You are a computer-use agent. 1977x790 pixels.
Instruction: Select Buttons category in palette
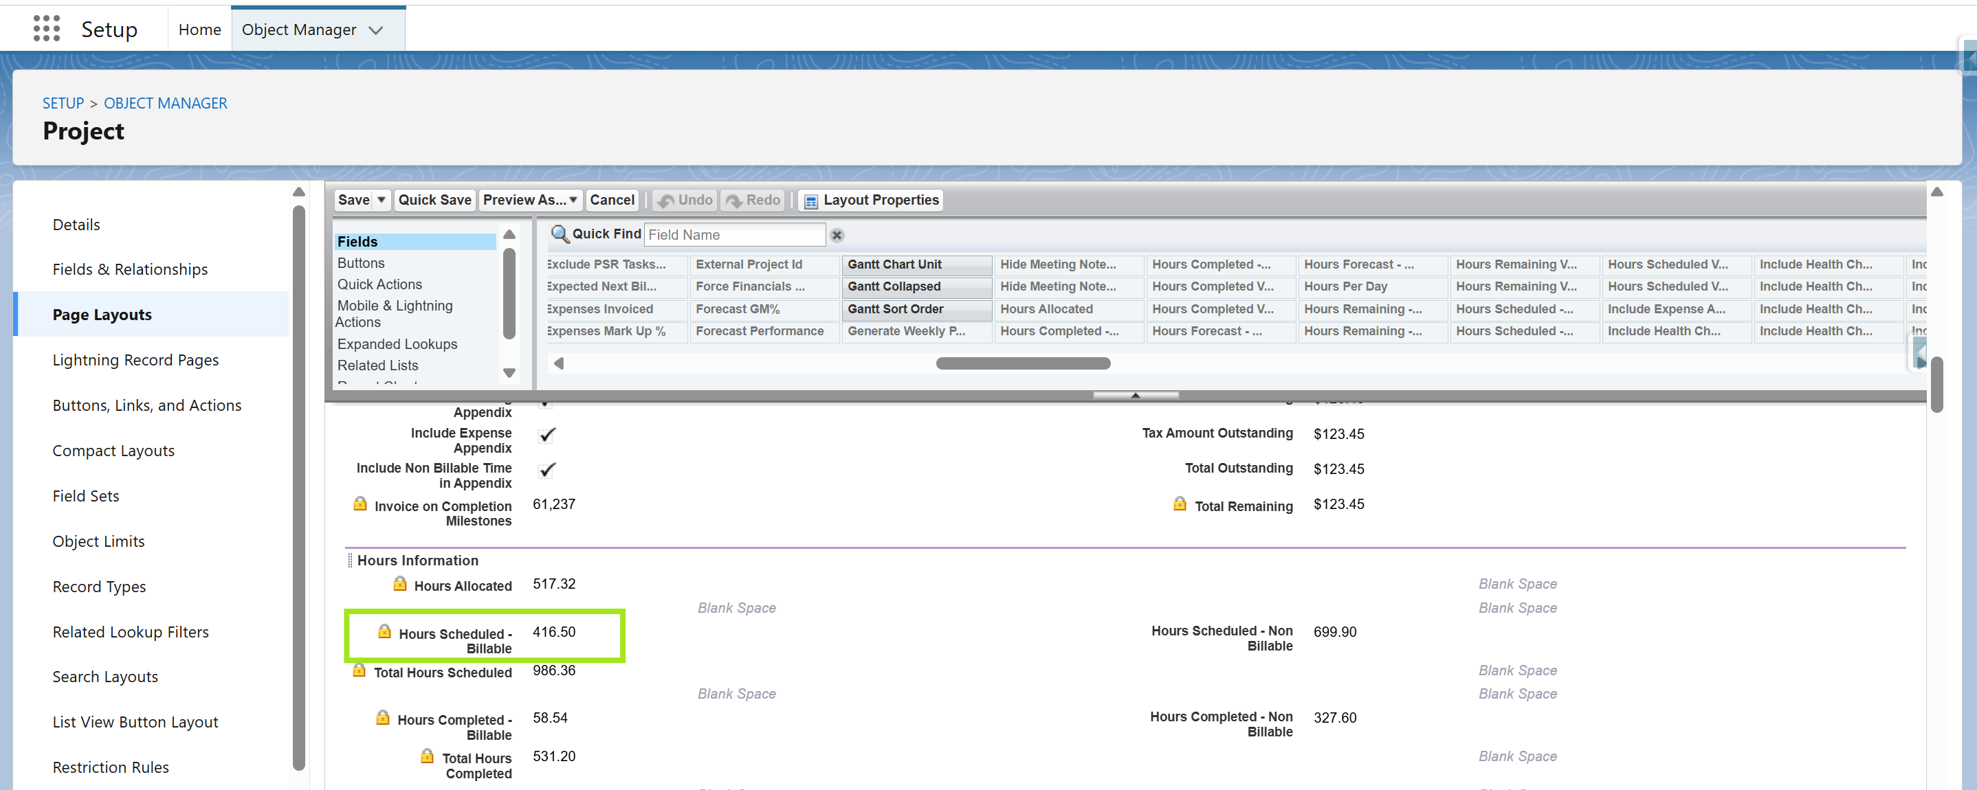point(361,263)
